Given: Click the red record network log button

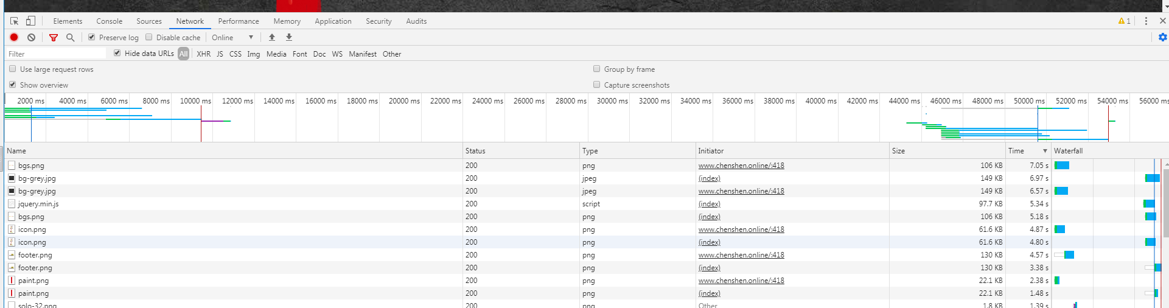Looking at the screenshot, I should [14, 37].
